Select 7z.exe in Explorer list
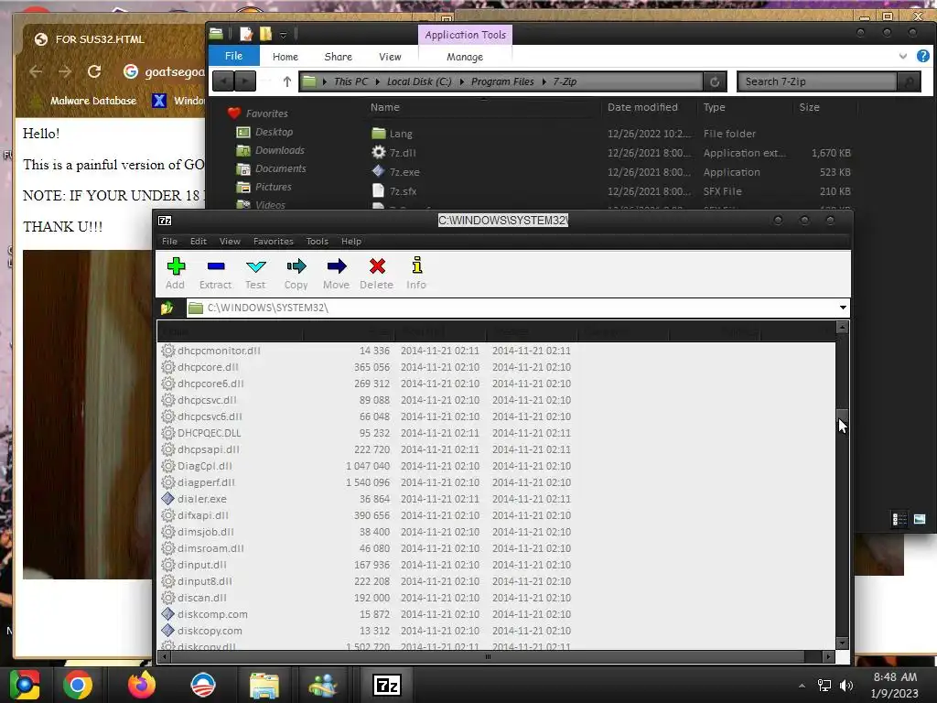Viewport: 937px width, 703px height. 395,172
